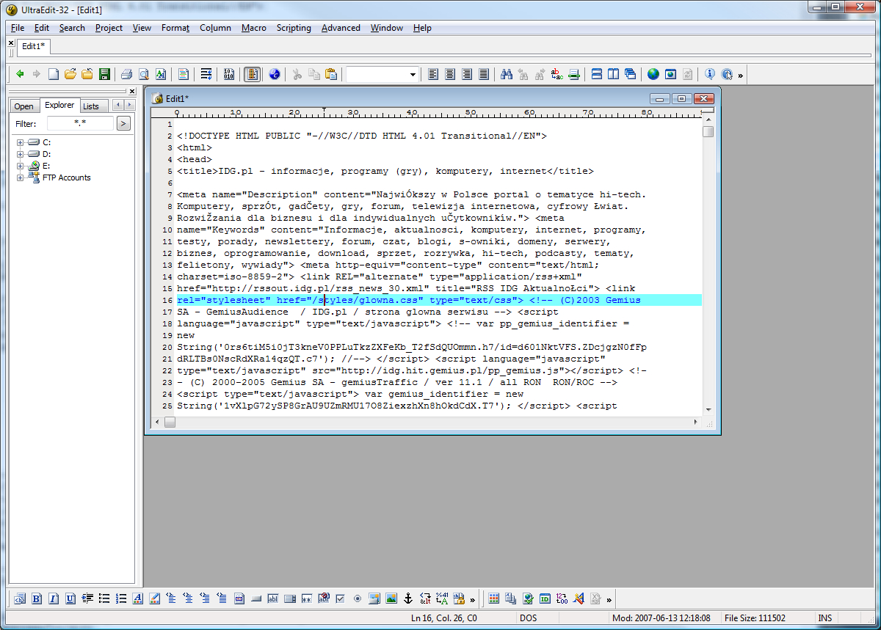881x630 pixels.
Task: Tile windows vertically icon
Action: point(613,74)
